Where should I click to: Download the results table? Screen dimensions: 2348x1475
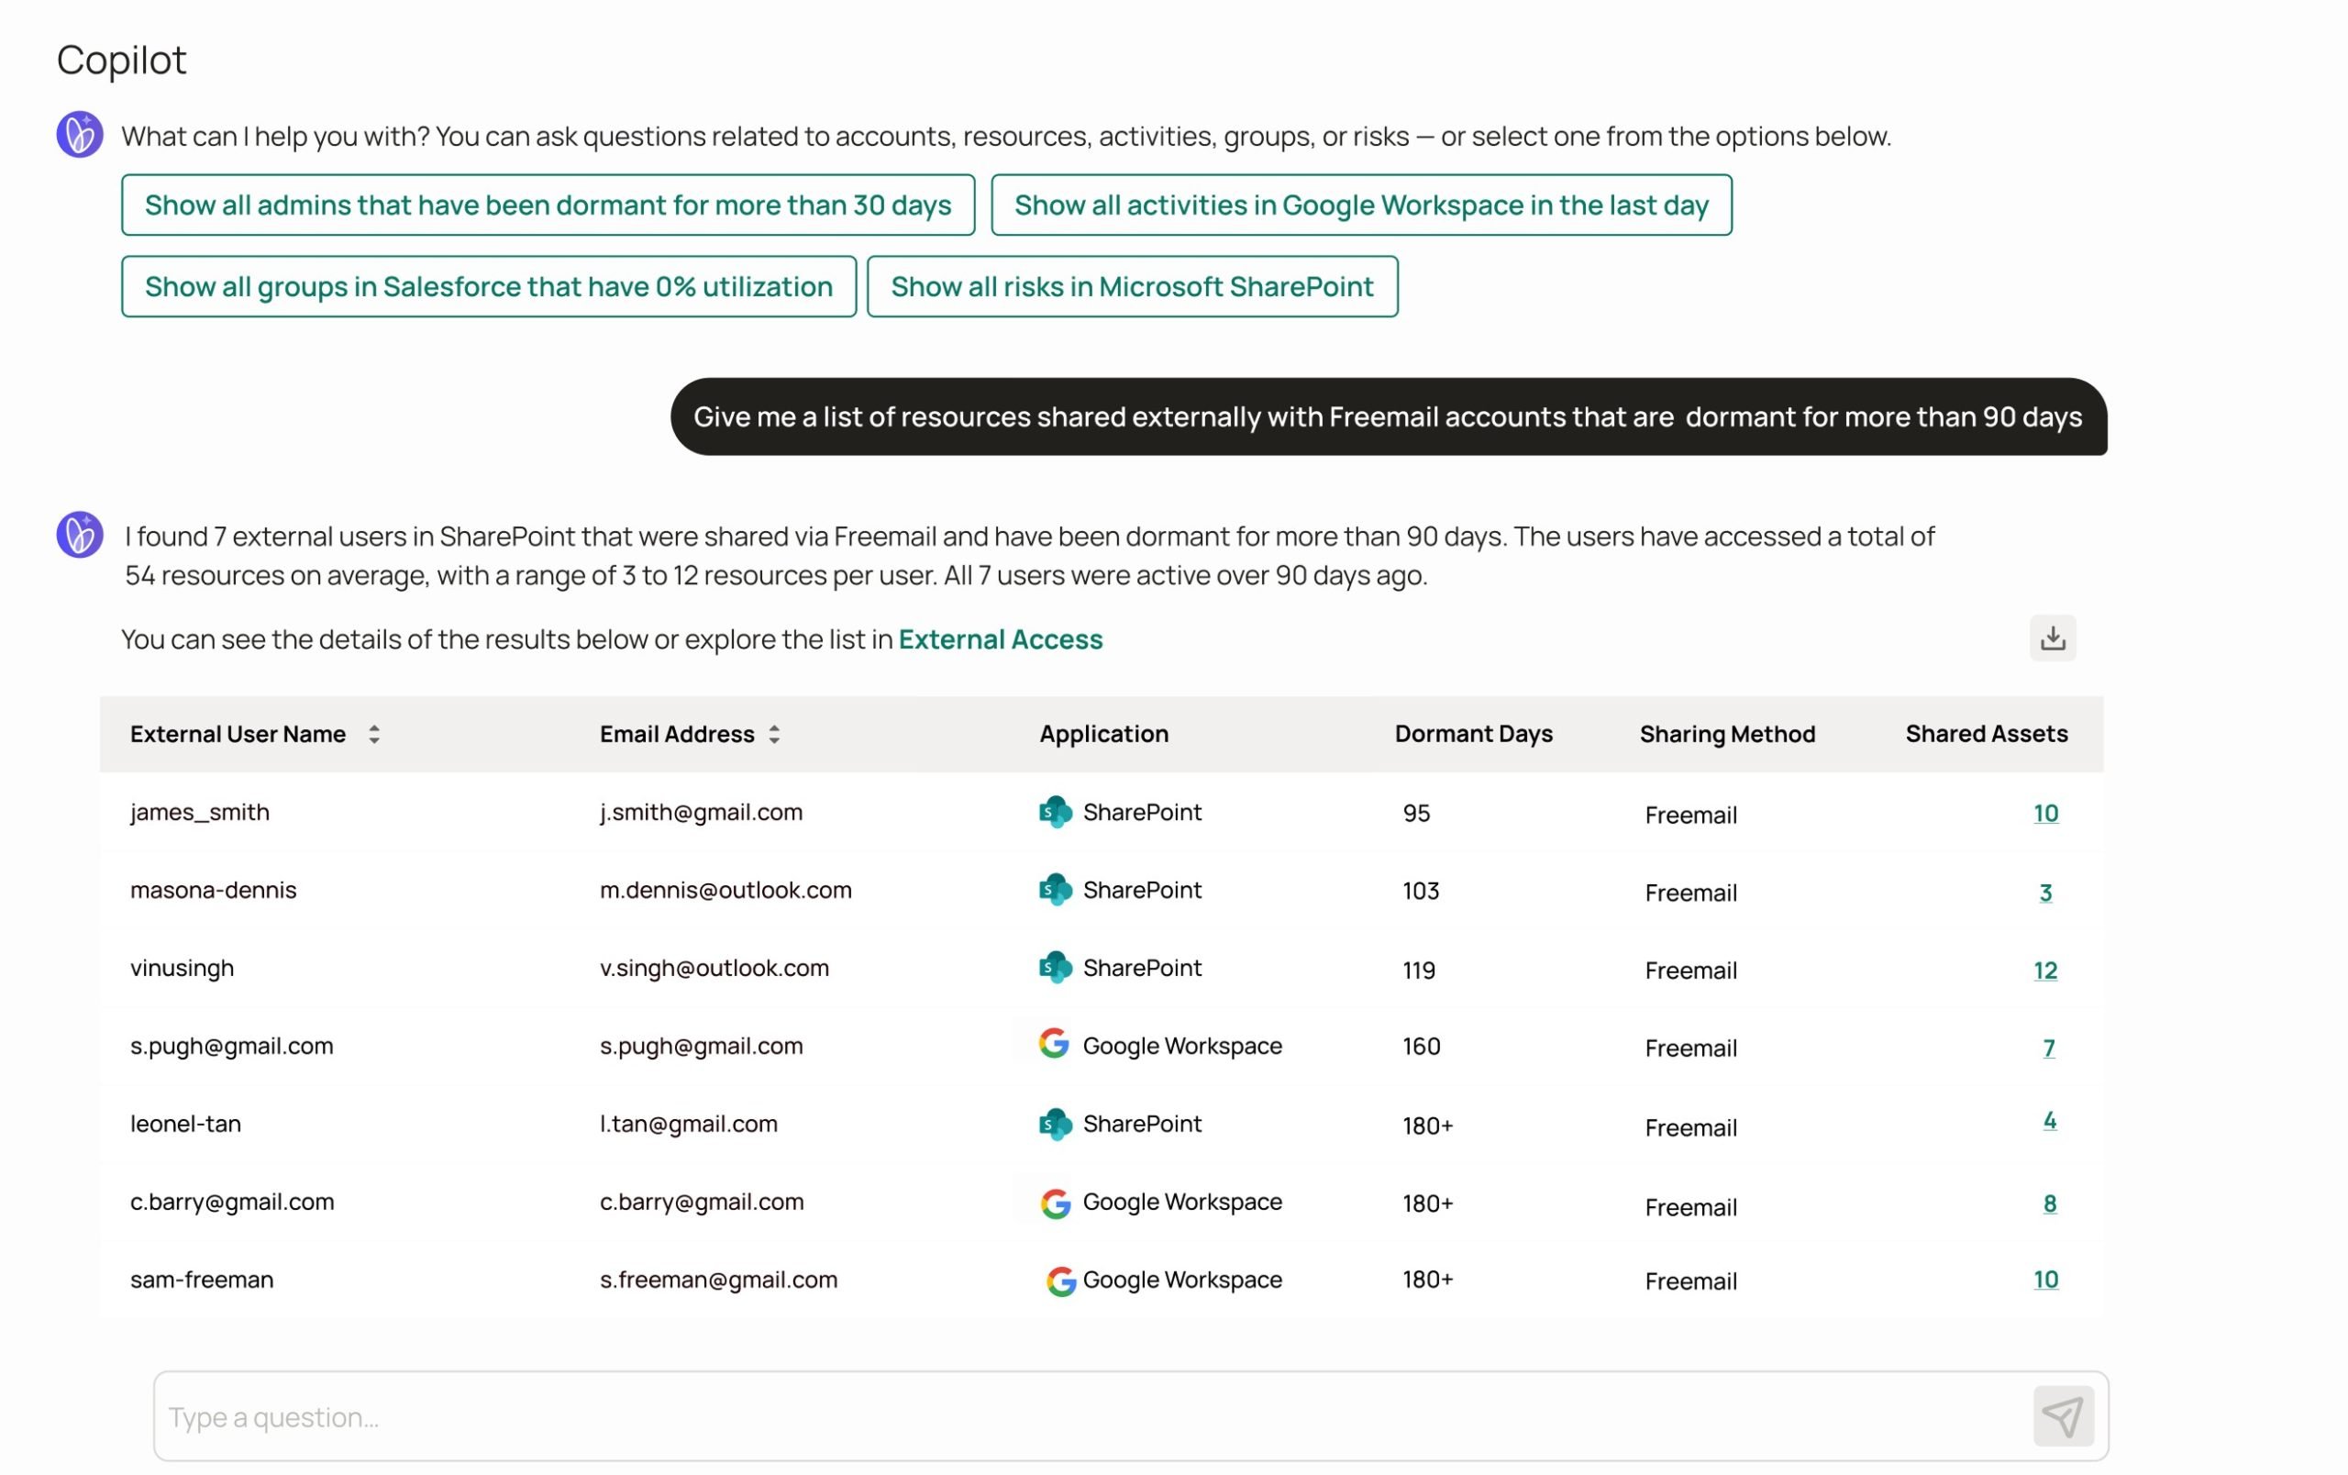[2052, 638]
